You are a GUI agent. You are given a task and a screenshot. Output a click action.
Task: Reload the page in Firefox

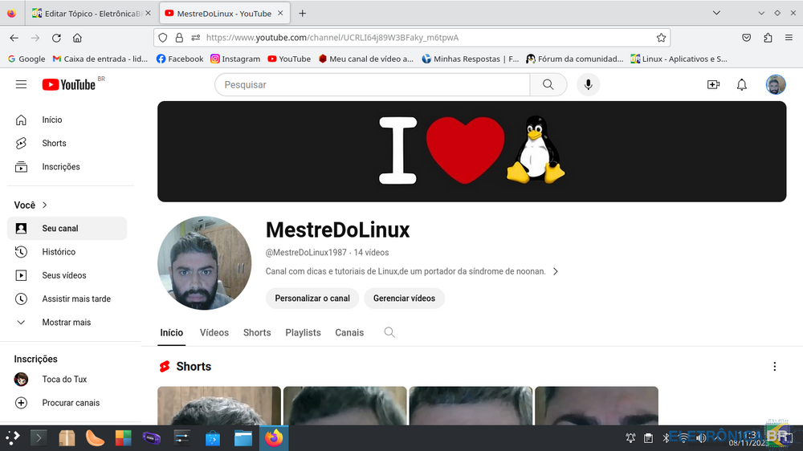56,38
